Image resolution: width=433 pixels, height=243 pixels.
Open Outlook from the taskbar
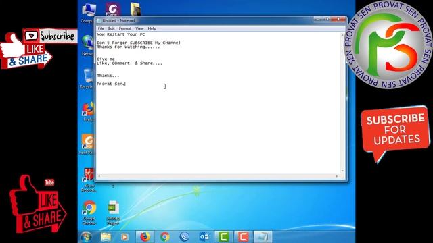(204, 237)
